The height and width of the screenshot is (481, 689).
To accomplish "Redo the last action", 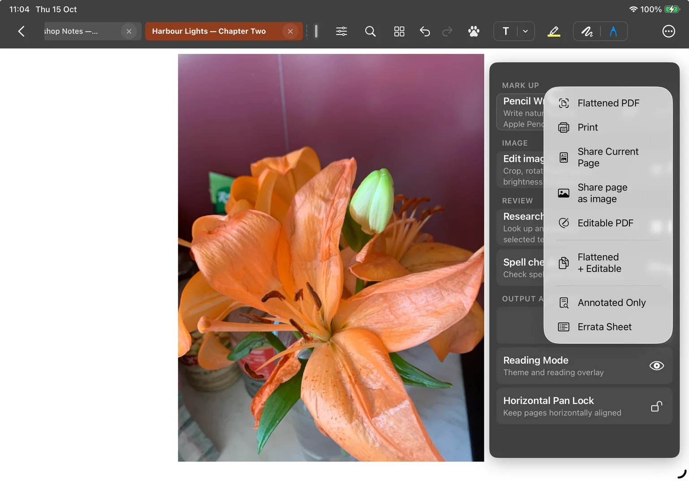I will click(x=447, y=31).
